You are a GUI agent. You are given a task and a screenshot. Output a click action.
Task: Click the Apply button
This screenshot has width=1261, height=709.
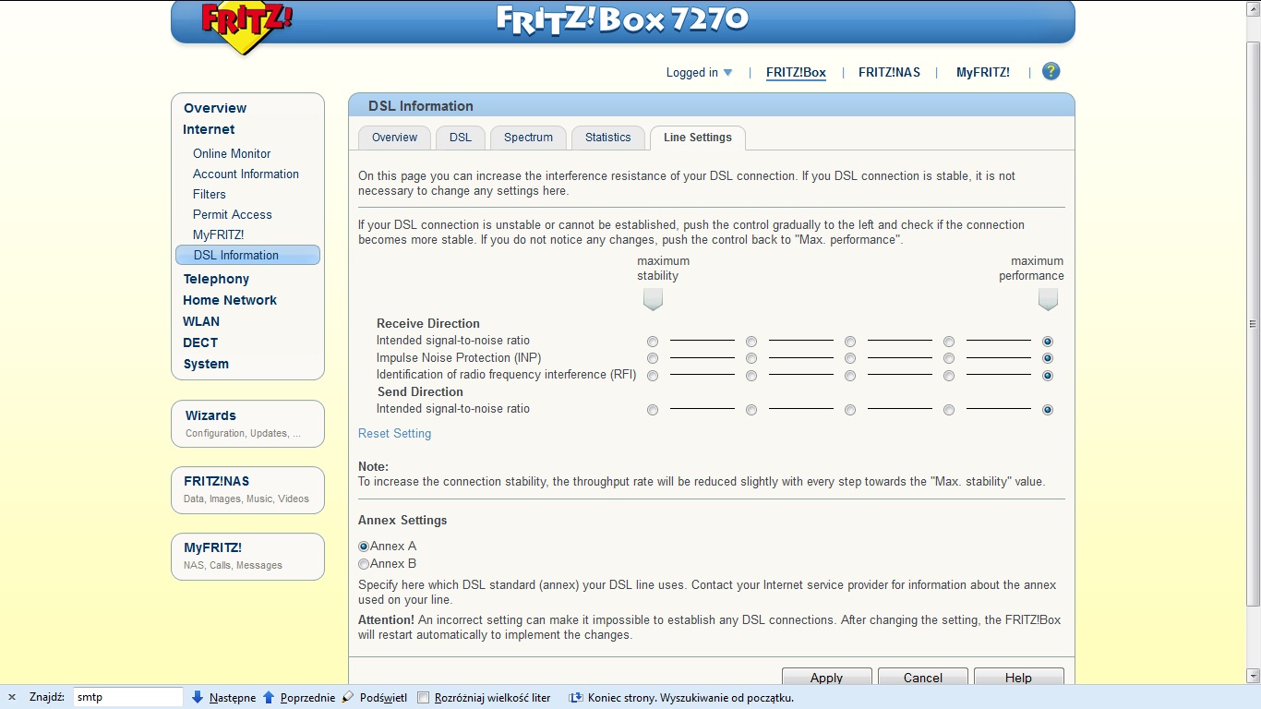tap(826, 677)
